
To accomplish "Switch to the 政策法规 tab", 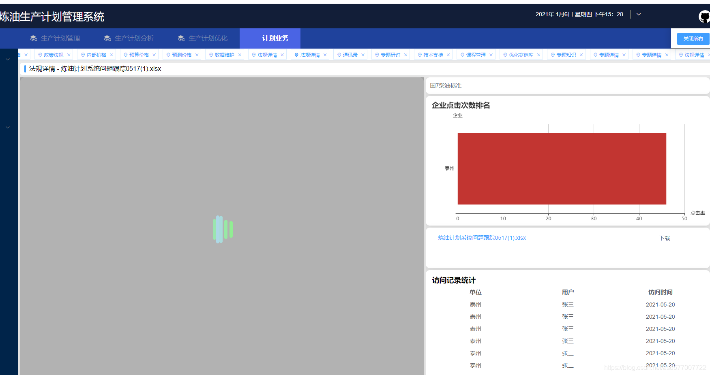I will click(54, 55).
